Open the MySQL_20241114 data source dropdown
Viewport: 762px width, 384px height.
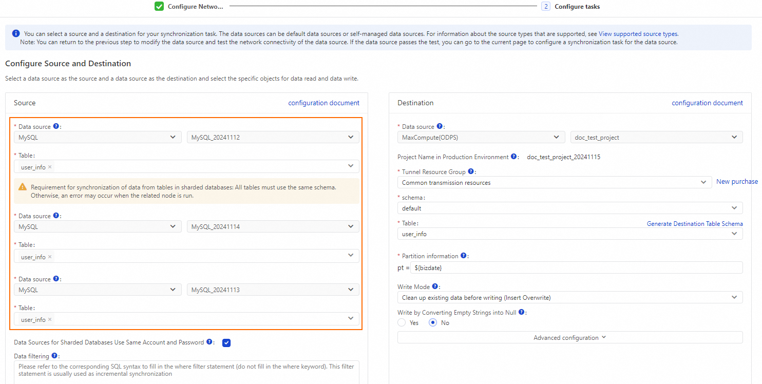(273, 226)
